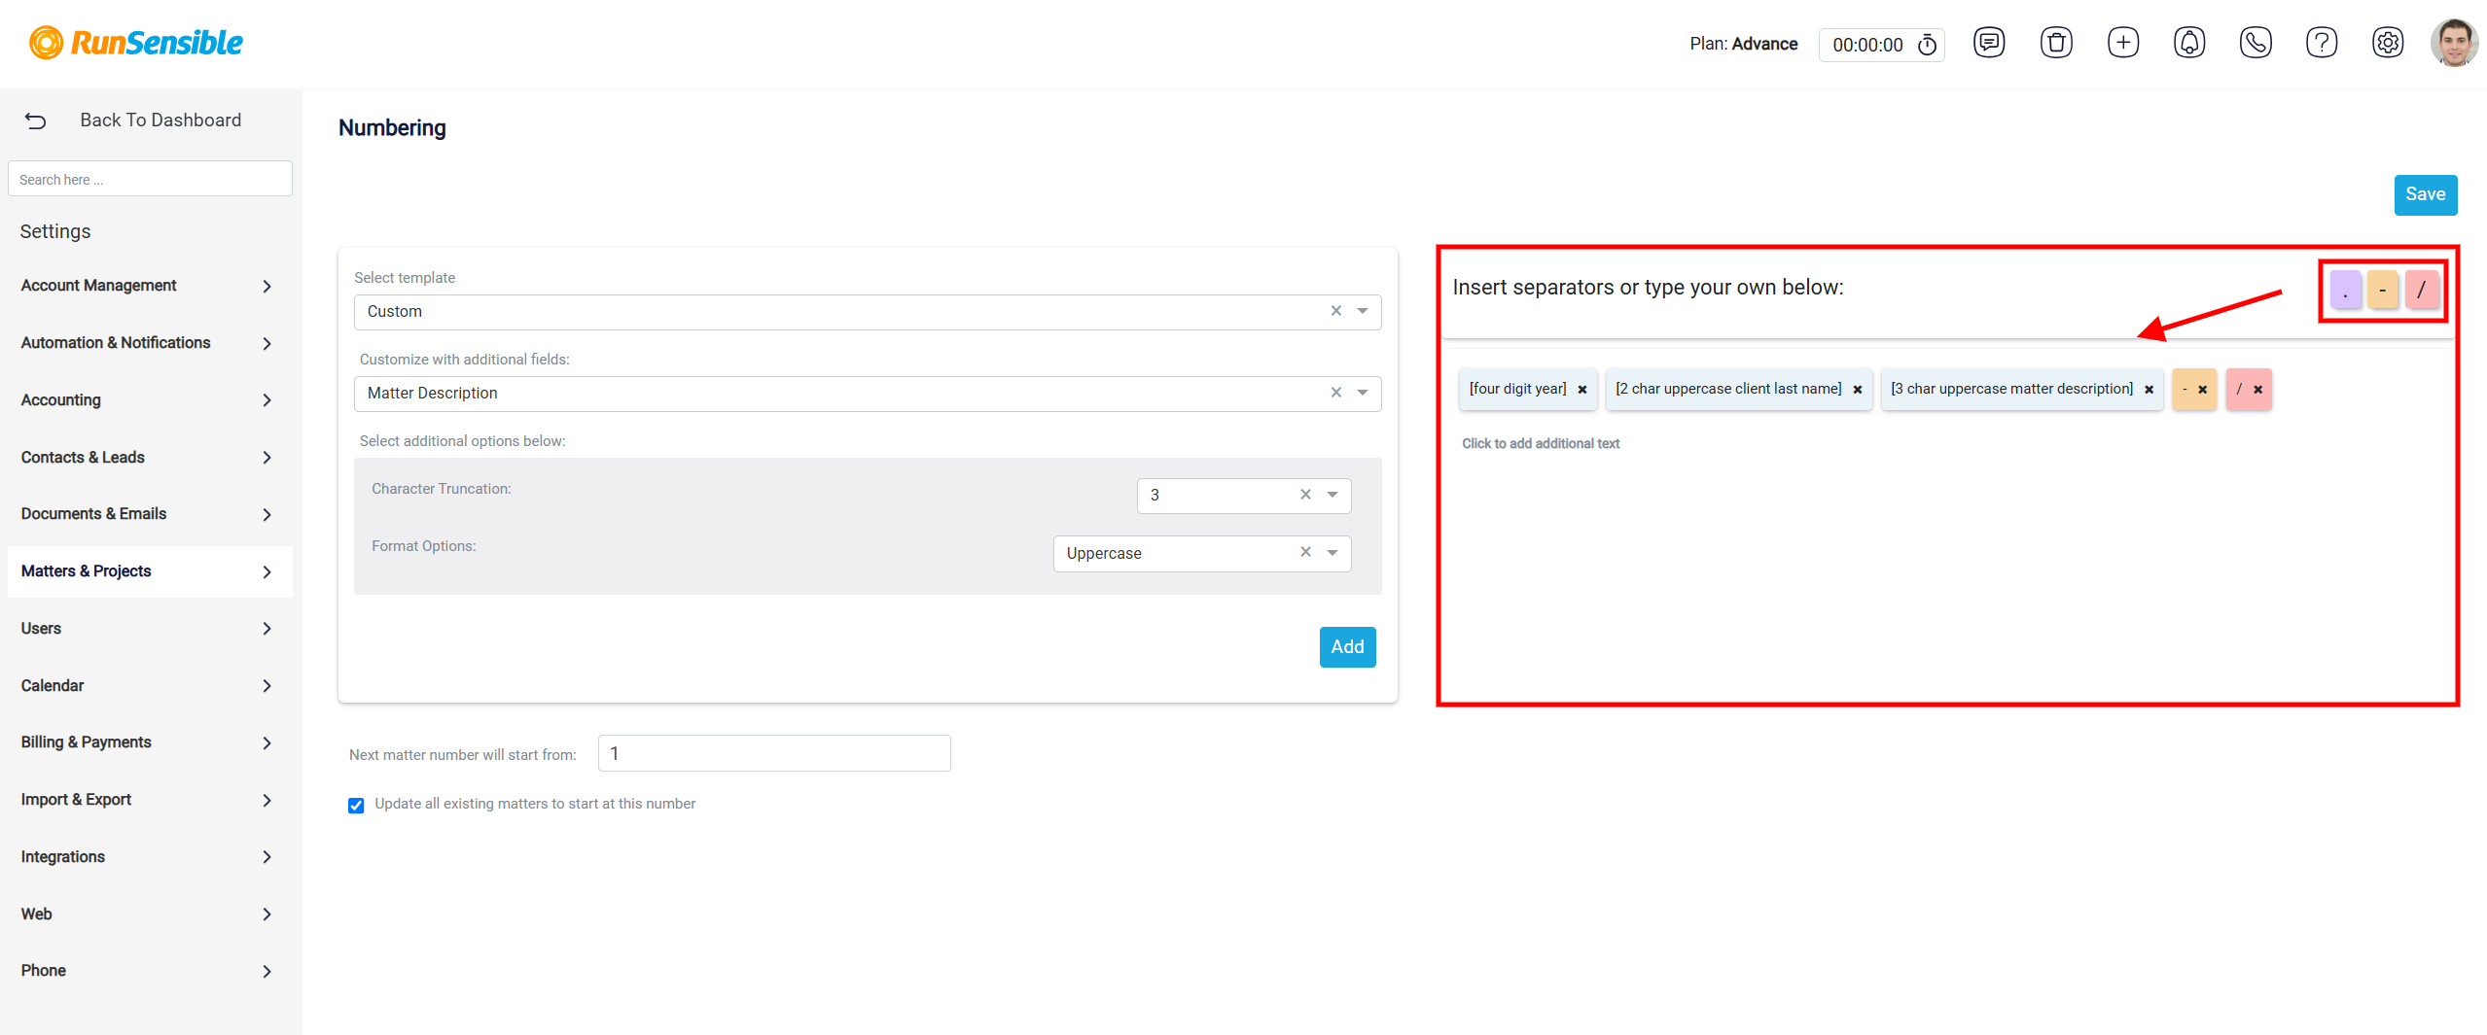Open the trash bin icon
The image size is (2487, 1035).
2056,43
